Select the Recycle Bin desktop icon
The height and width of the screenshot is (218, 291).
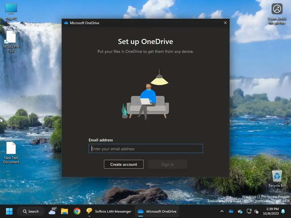tap(277, 179)
